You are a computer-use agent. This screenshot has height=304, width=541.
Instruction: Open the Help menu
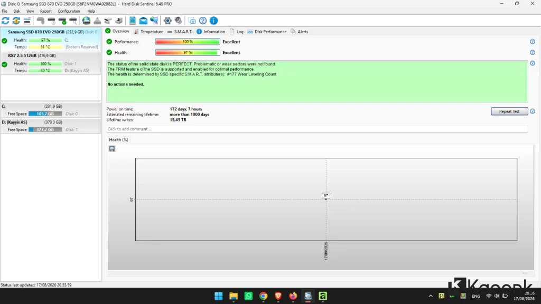(x=91, y=12)
